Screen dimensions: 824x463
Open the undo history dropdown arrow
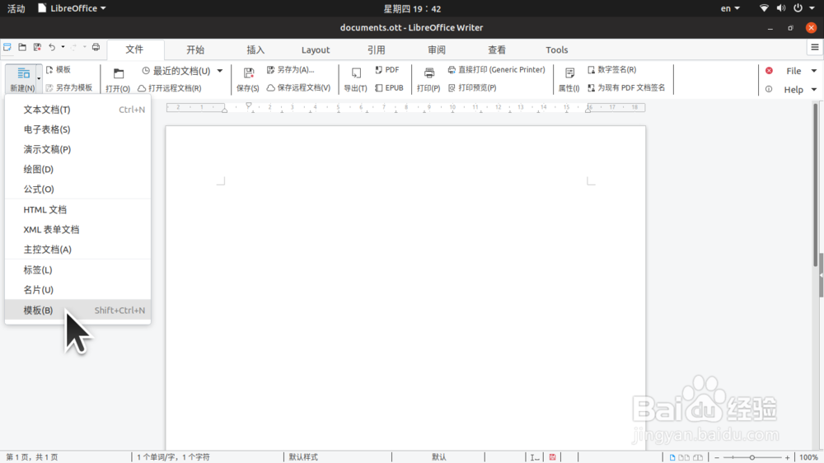pos(63,47)
